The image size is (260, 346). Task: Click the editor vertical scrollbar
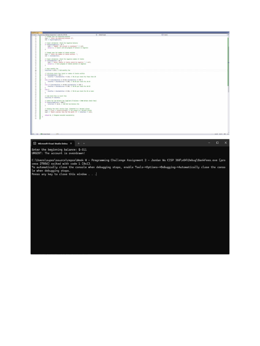coord(229,84)
